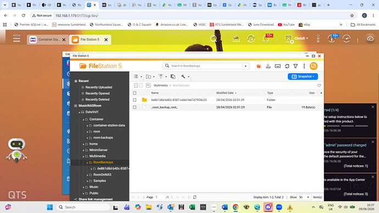Click the QTS desktop search magnifier icon
Viewport: 379px width, 213px height.
pyautogui.click(x=214, y=38)
